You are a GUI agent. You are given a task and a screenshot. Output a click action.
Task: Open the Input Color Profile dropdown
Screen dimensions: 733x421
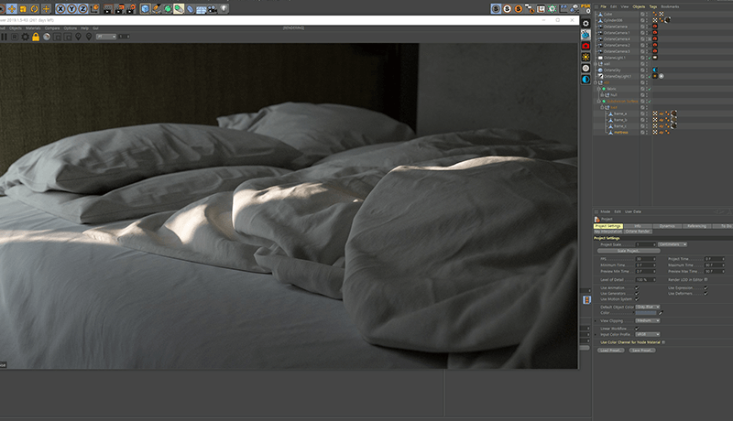pyautogui.click(x=648, y=335)
